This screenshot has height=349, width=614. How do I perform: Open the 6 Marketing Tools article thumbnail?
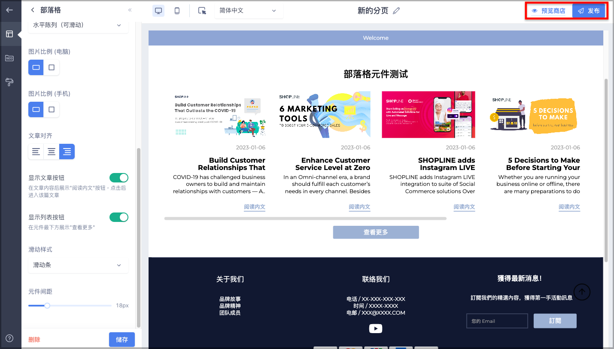(x=324, y=114)
